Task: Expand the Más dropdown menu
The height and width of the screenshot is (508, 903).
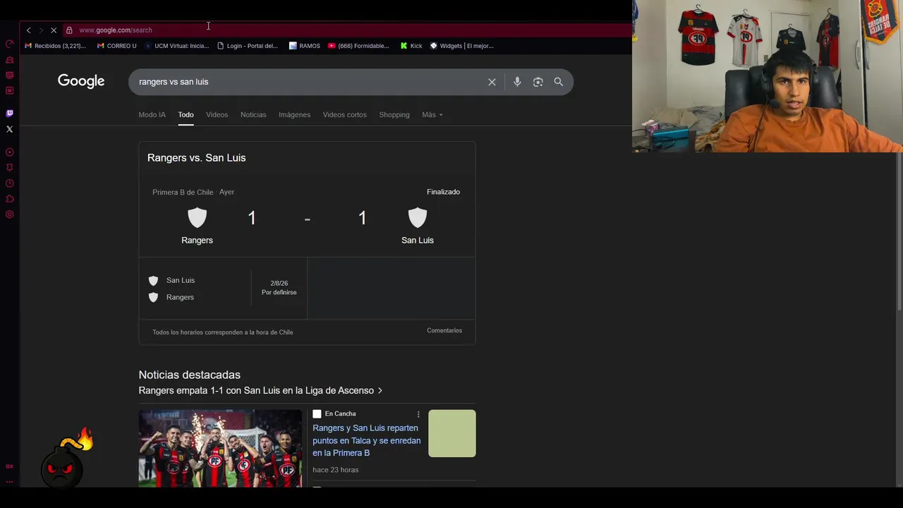Action: (x=432, y=114)
